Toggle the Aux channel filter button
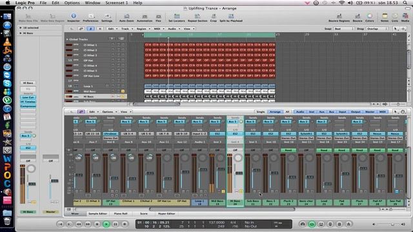 tap(321, 111)
